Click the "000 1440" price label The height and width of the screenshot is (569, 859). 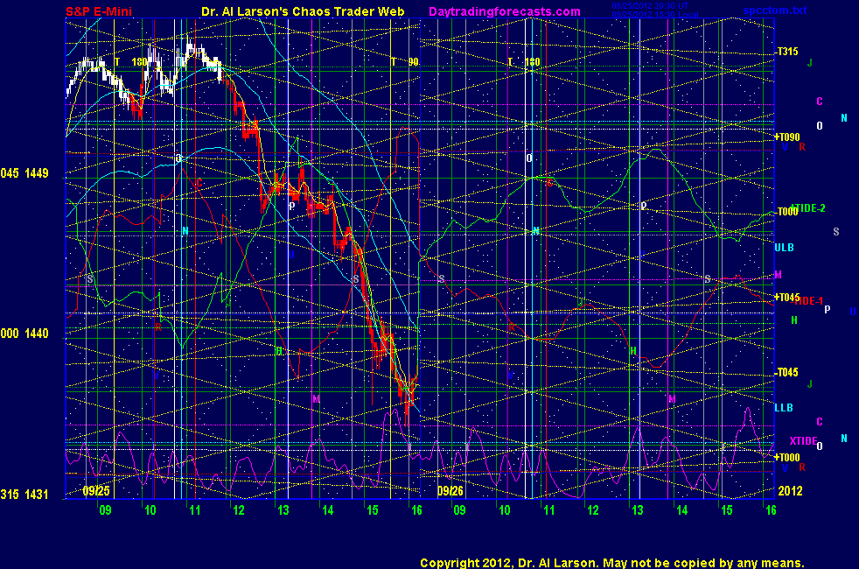pyautogui.click(x=24, y=334)
